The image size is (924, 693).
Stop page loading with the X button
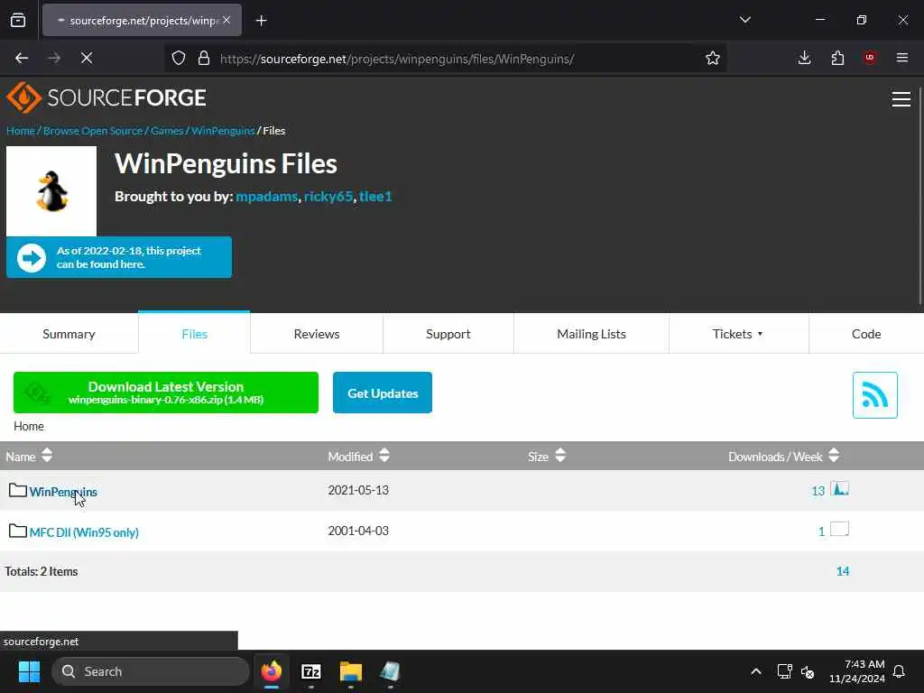point(87,58)
